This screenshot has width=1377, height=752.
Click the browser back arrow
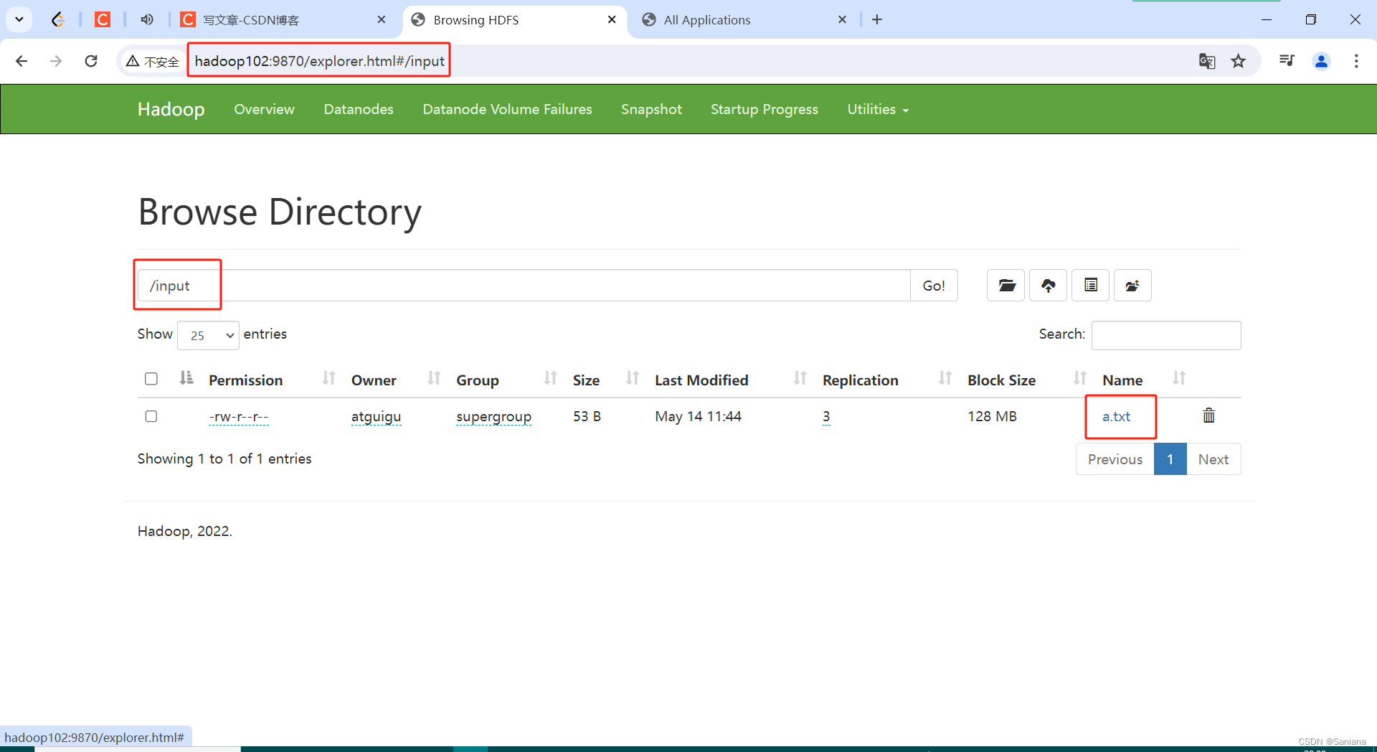(x=22, y=61)
